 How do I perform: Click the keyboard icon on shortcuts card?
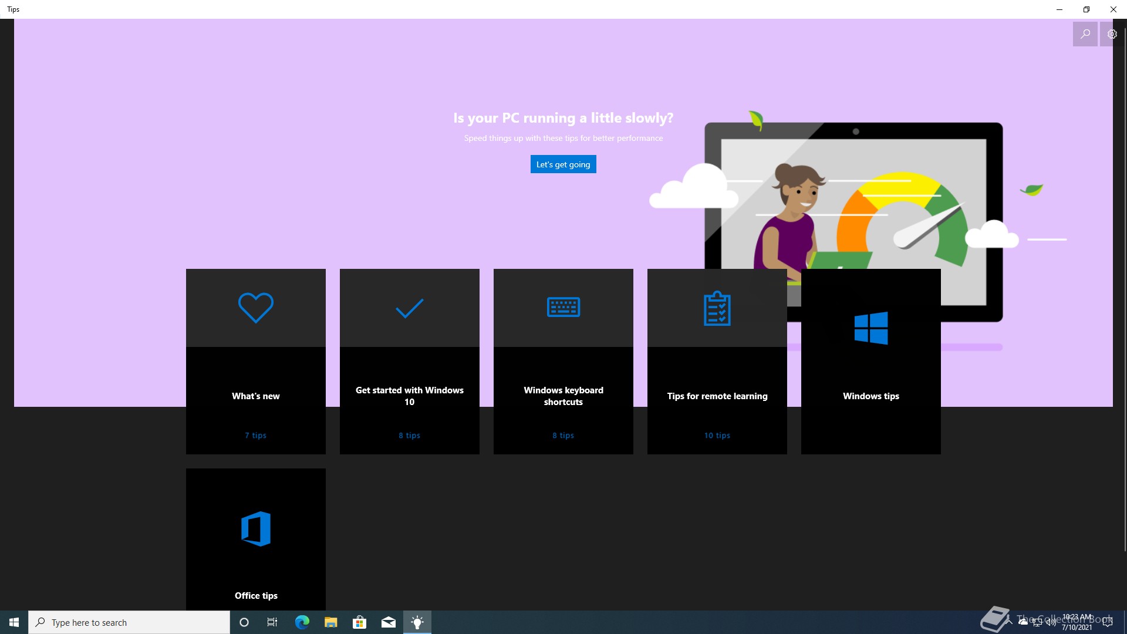pos(563,307)
